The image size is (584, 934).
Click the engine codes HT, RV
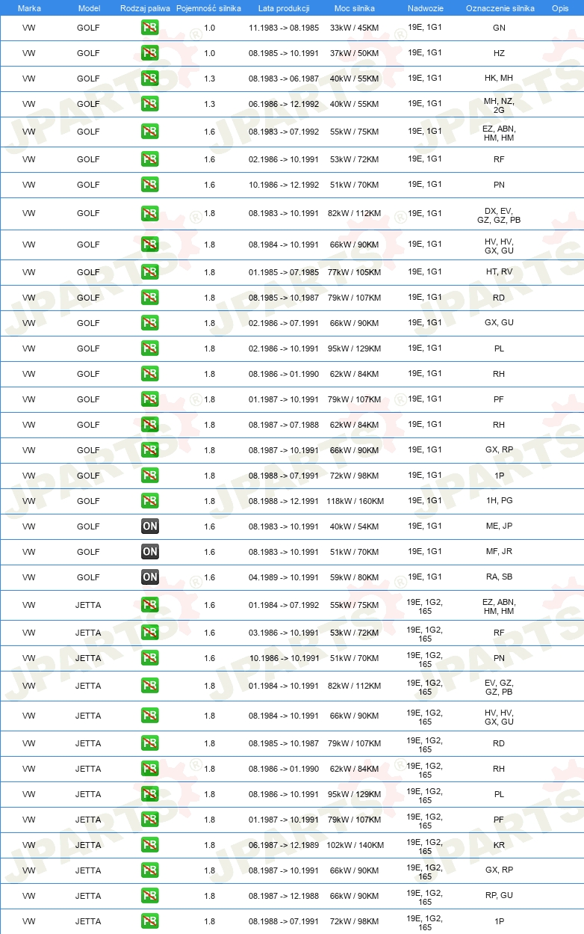[x=499, y=272]
